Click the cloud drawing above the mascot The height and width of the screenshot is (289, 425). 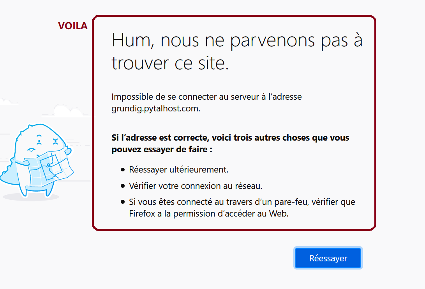(68, 110)
